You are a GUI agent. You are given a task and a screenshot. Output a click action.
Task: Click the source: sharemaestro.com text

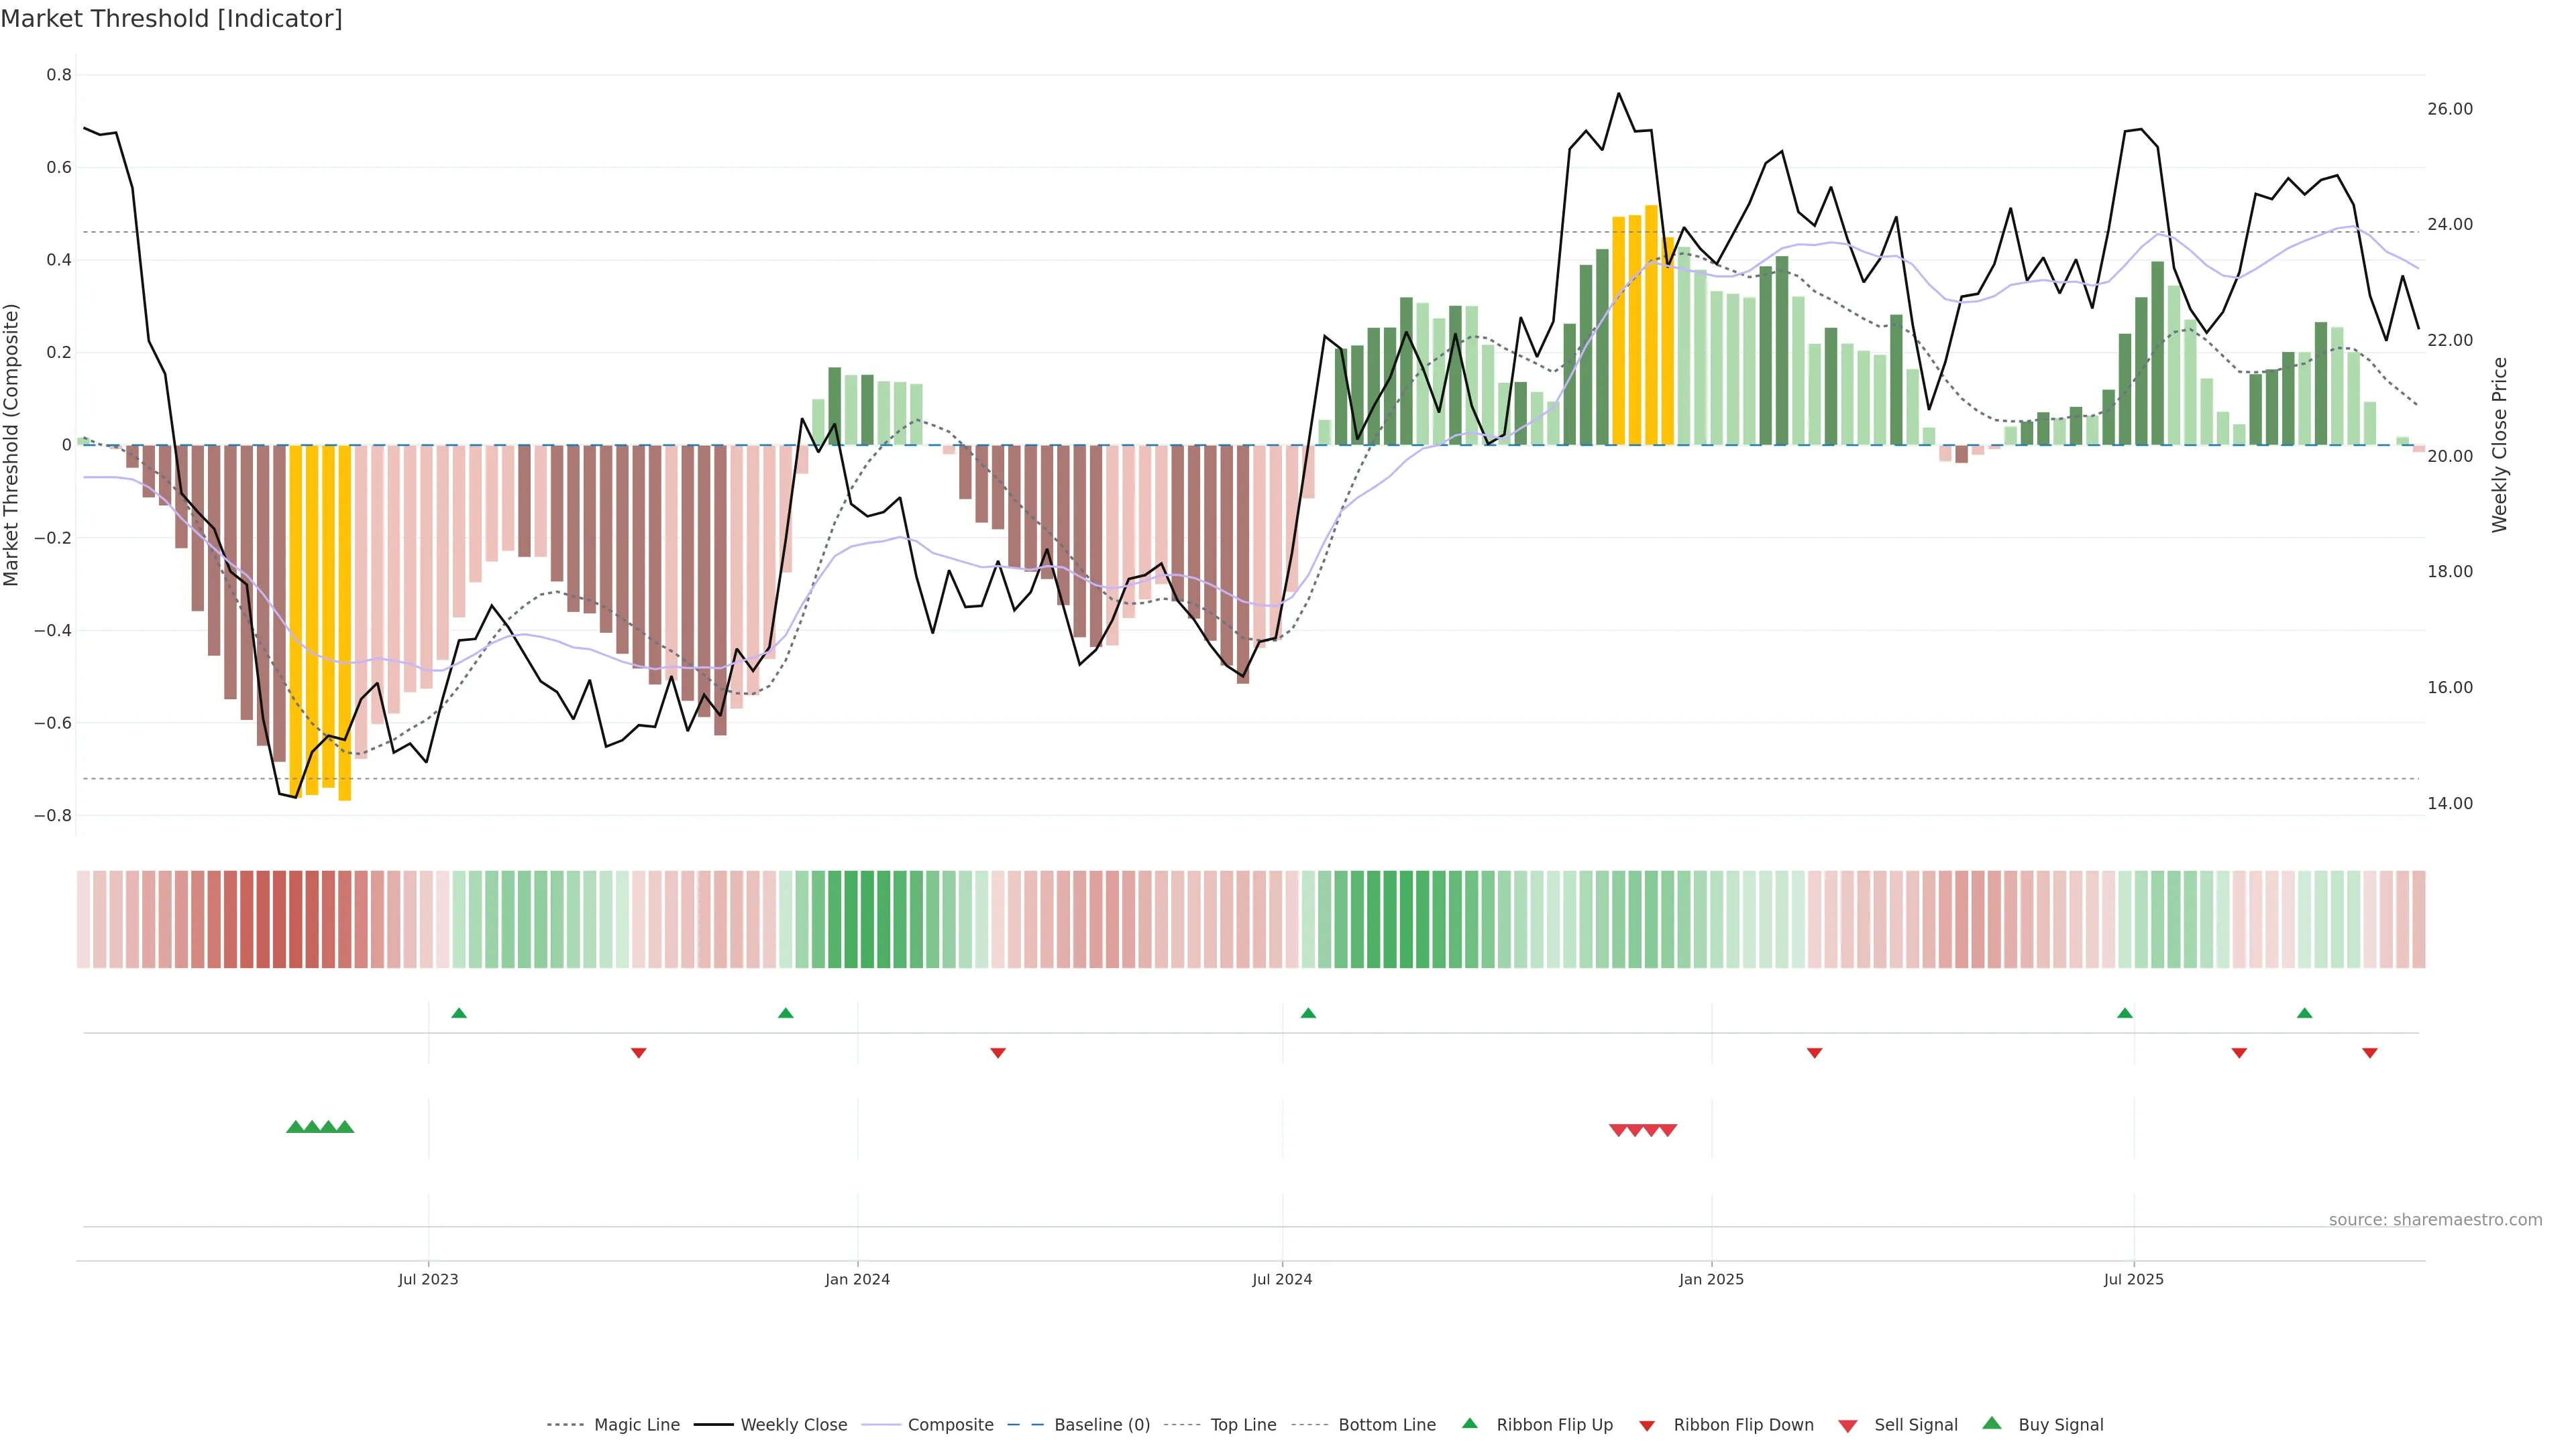[x=2435, y=1219]
